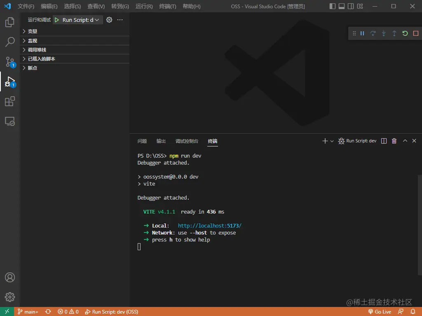The image size is (422, 316).
Task: Click the 'npm run dev' command text
Action: (x=185, y=156)
